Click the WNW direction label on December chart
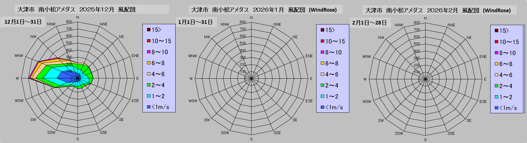Image resolution: width=527 pixels, height=143 pixels. [19, 56]
